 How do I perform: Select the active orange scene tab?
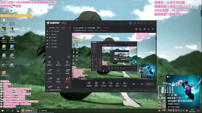(63, 28)
